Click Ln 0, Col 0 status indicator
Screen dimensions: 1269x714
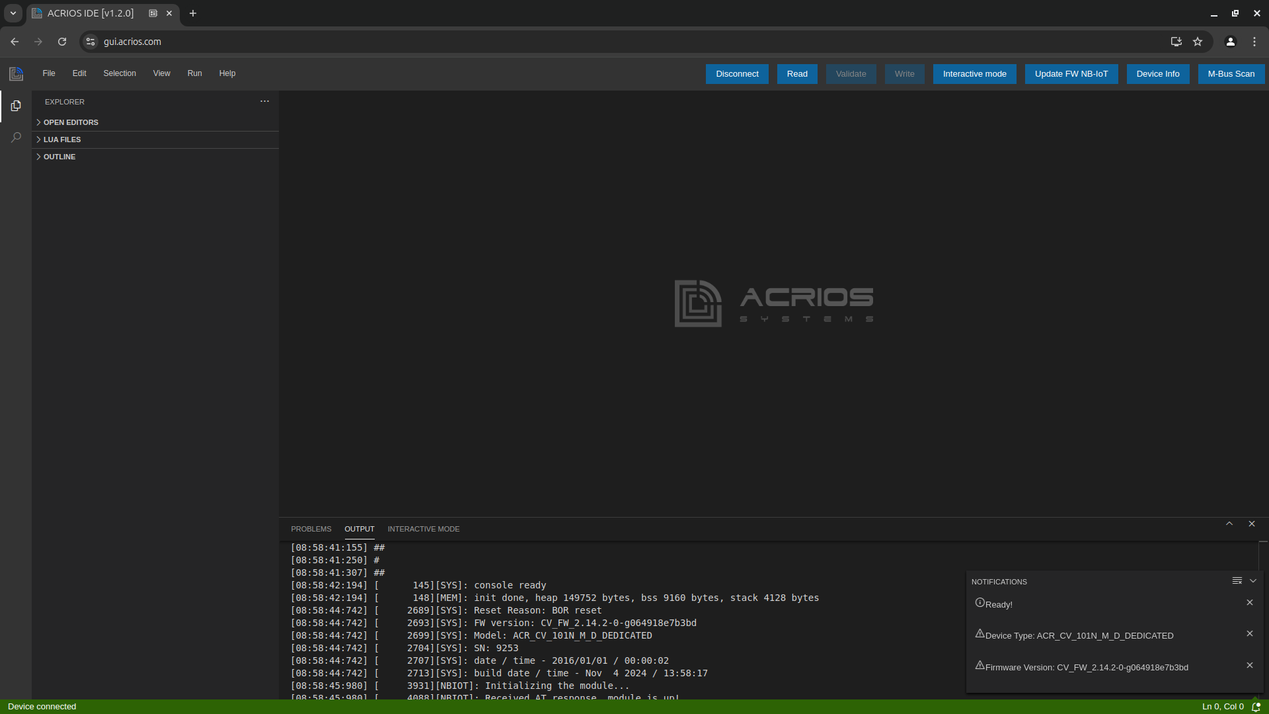coord(1223,707)
